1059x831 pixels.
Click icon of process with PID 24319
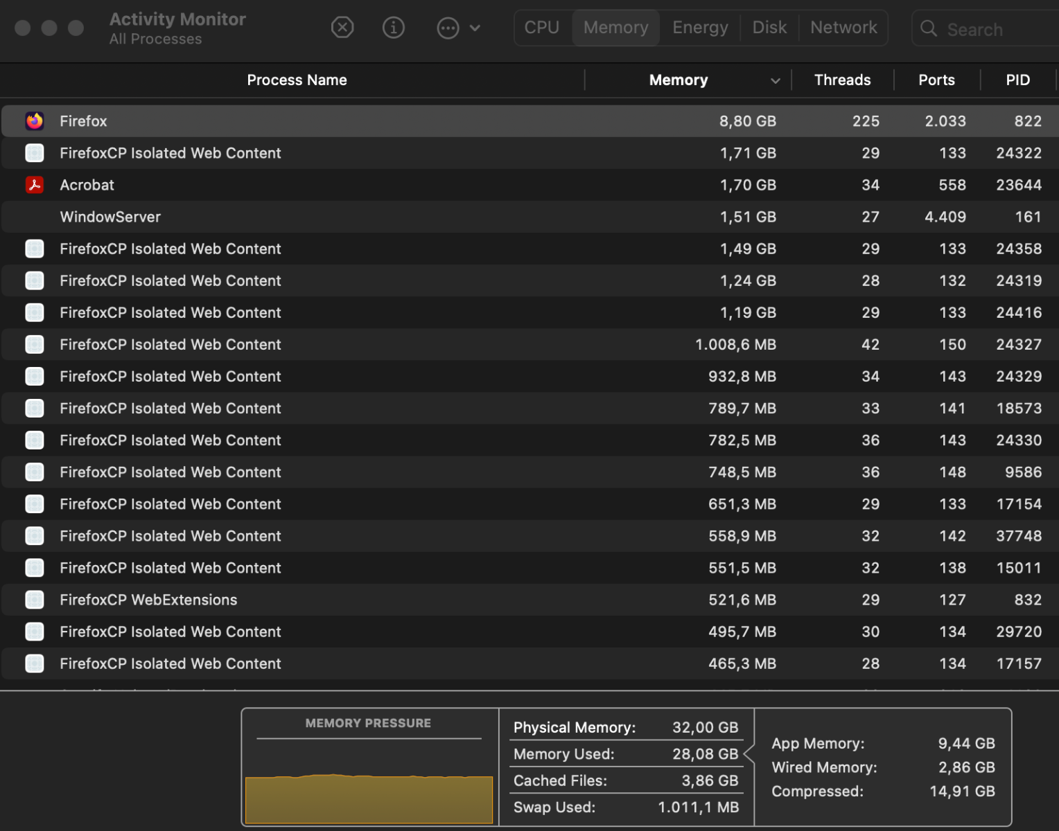35,280
